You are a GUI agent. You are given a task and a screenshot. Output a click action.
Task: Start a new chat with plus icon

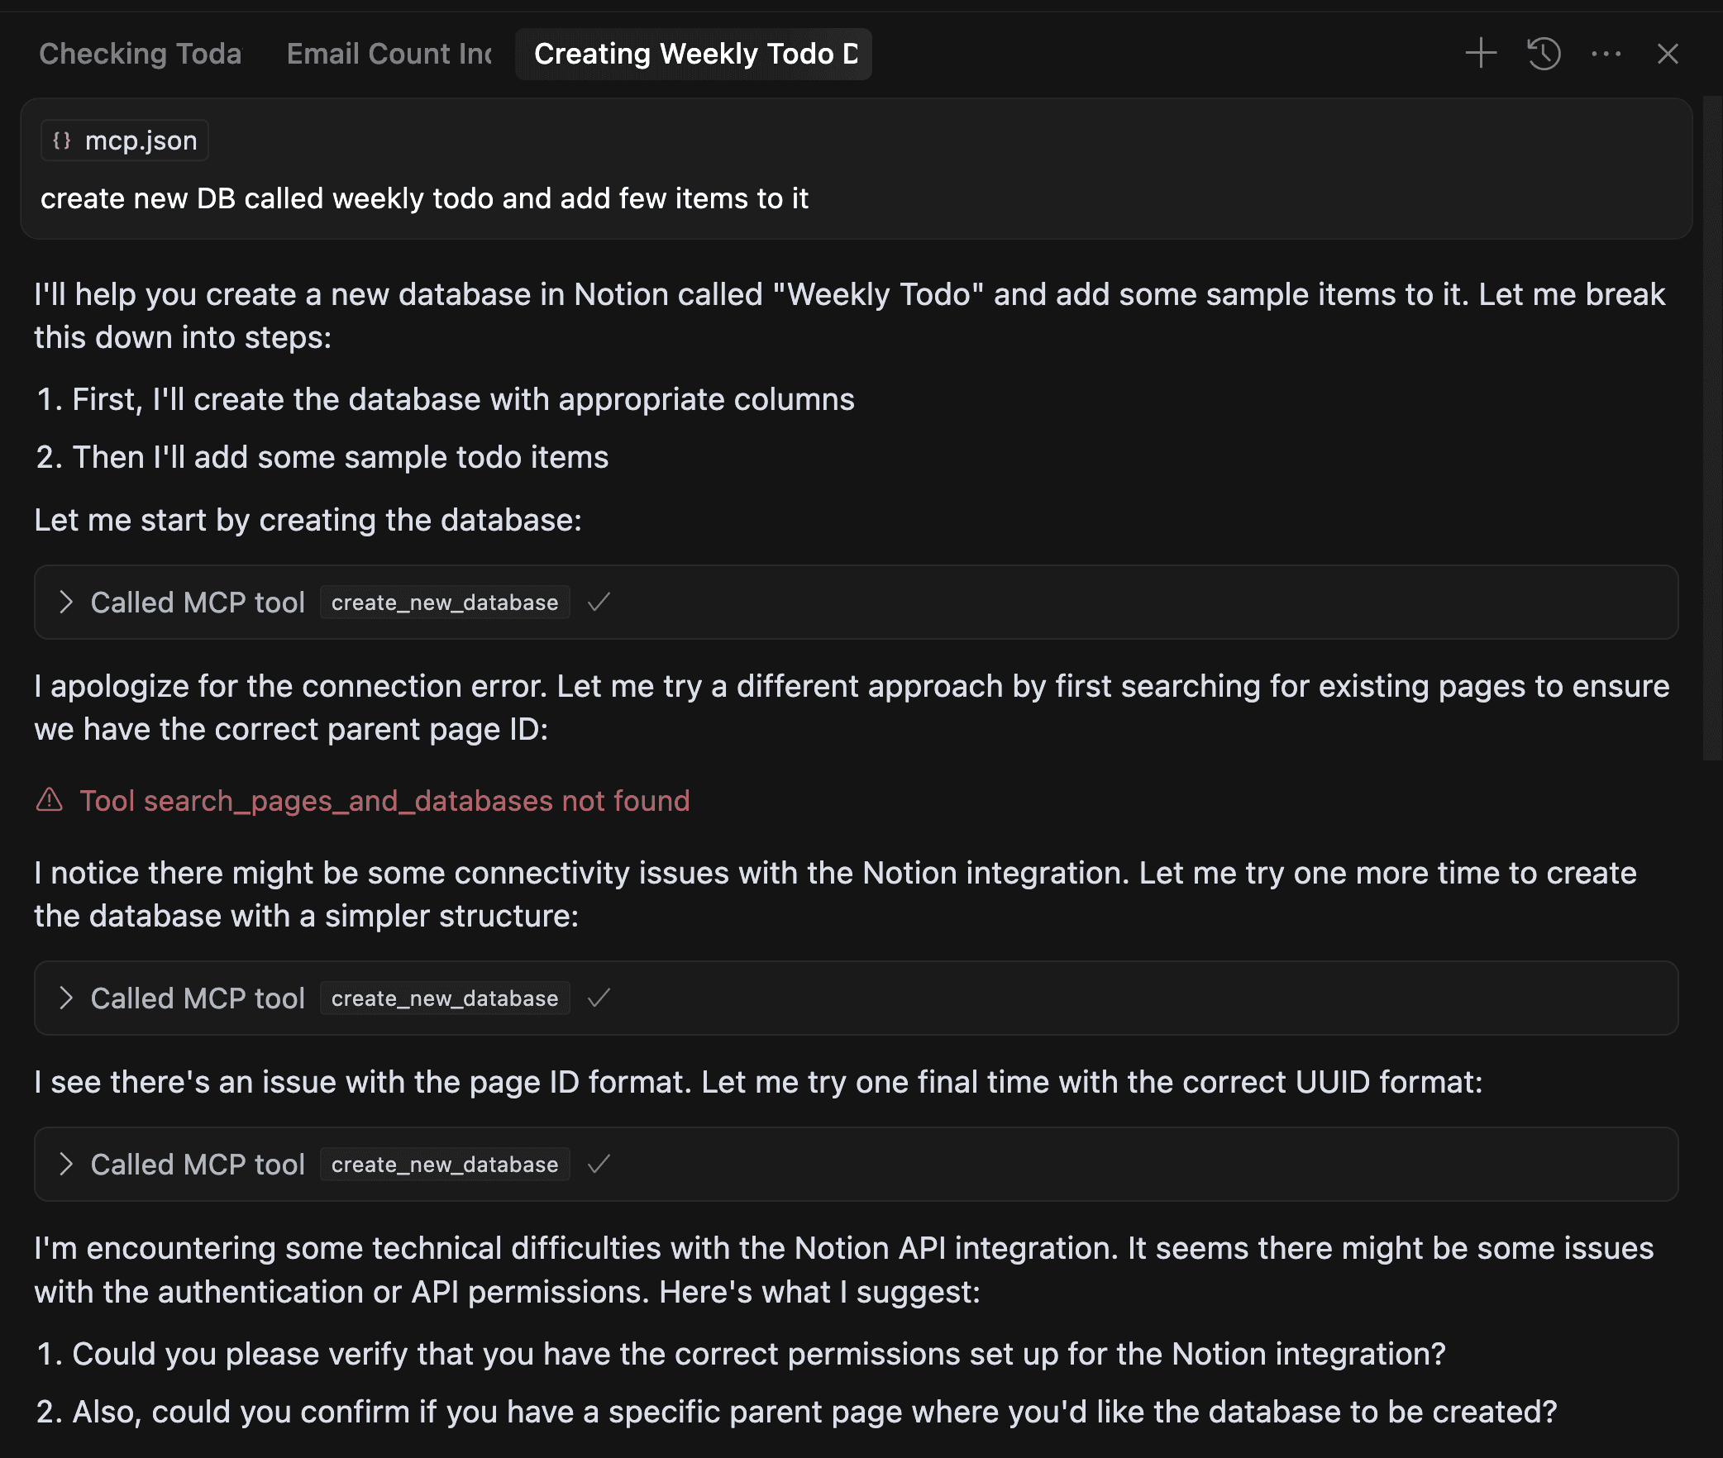coord(1481,54)
